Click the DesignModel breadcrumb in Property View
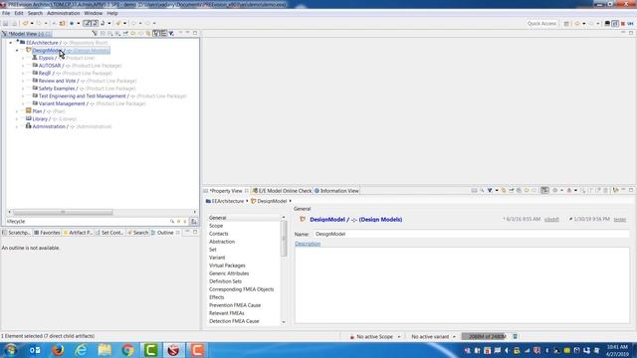 click(x=269, y=201)
